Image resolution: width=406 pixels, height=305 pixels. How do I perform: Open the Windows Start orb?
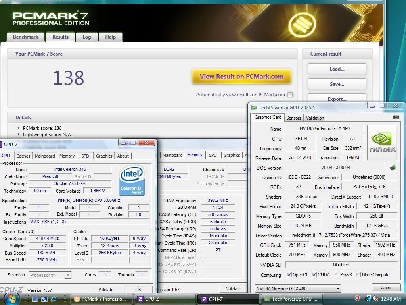[11, 299]
